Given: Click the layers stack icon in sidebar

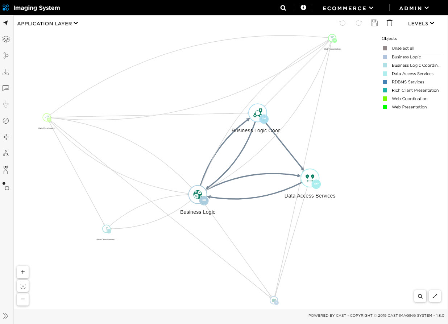Looking at the screenshot, I should click(x=6, y=39).
